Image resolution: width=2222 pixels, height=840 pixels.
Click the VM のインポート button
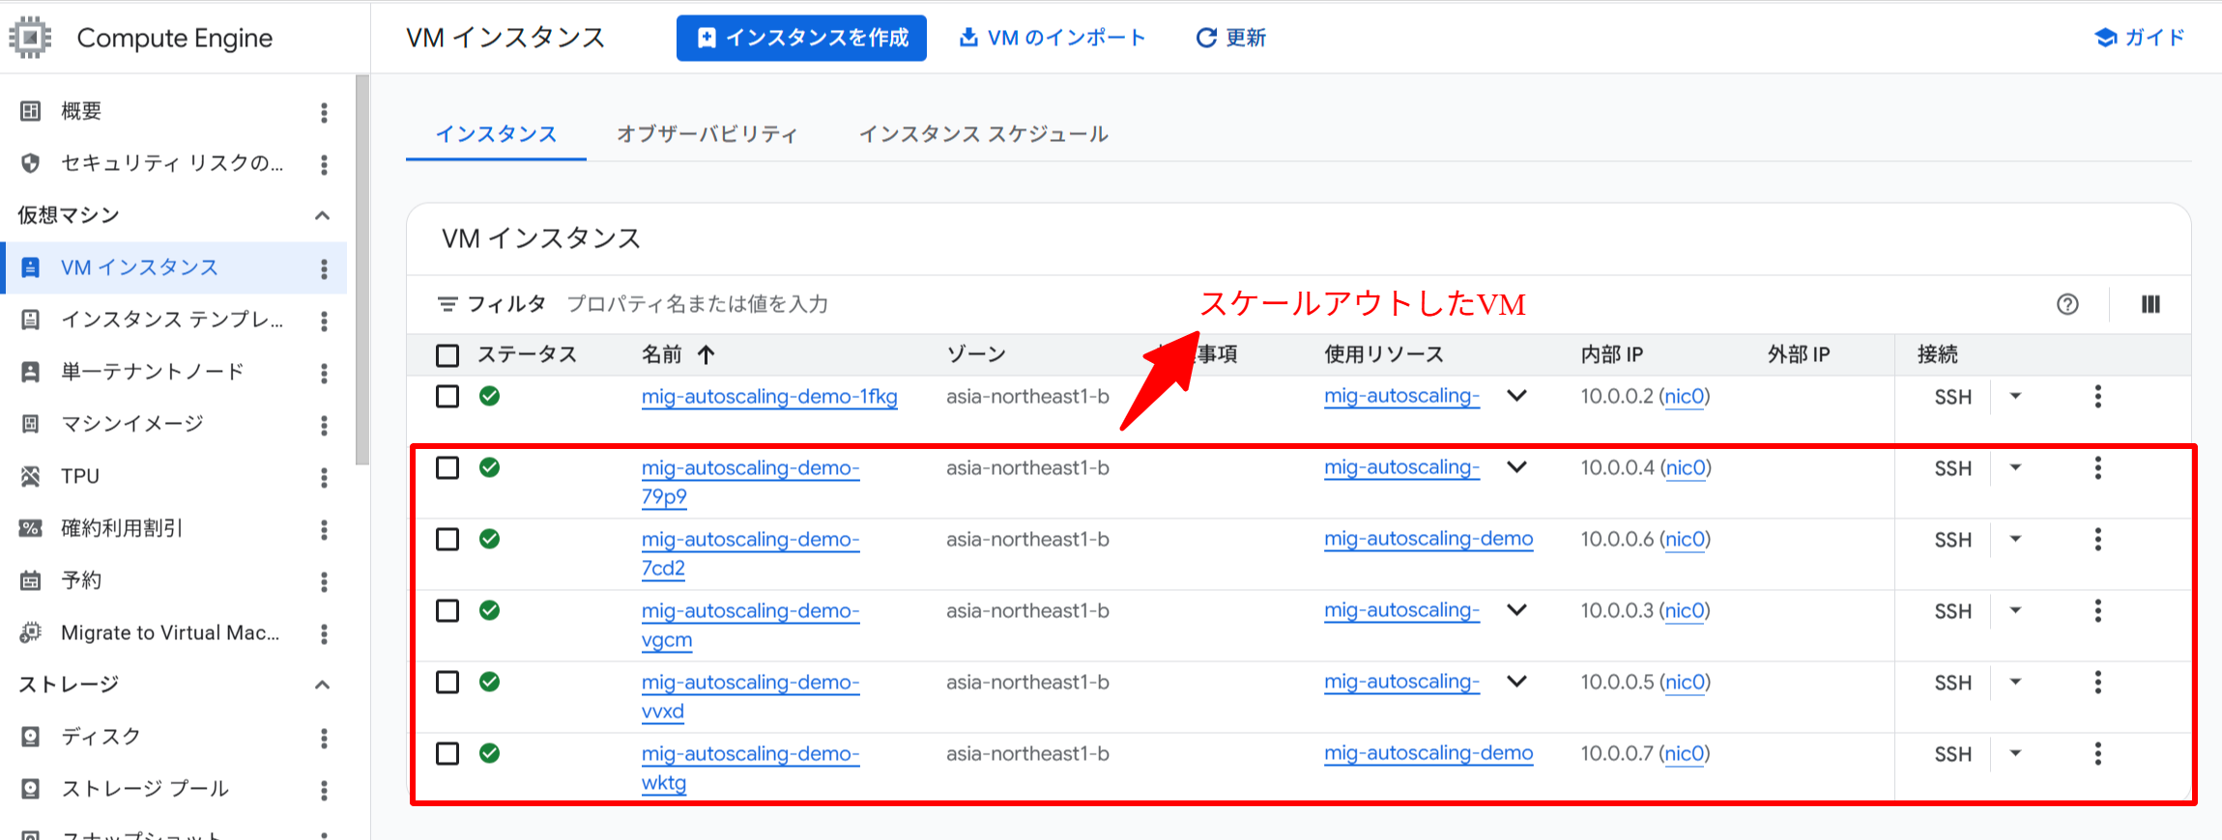(1052, 38)
